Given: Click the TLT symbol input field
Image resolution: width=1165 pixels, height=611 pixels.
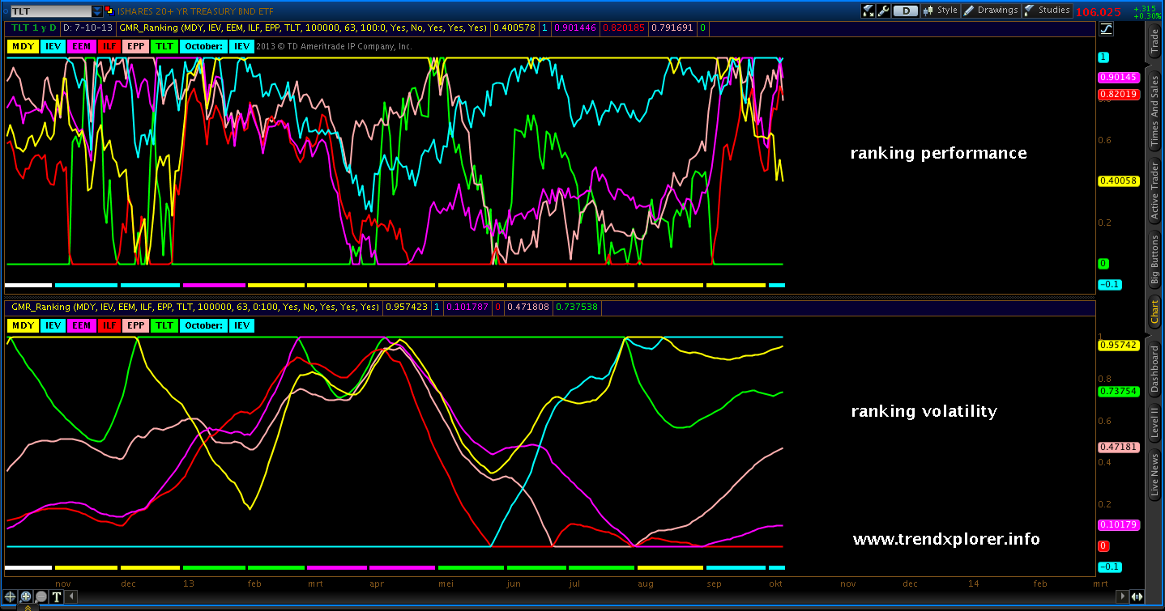Looking at the screenshot, I should 49,11.
